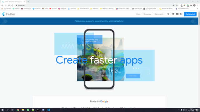Screen dimensions: 200x112
Task: Open Flutter's Twitter page icon
Action: coord(173,14)
